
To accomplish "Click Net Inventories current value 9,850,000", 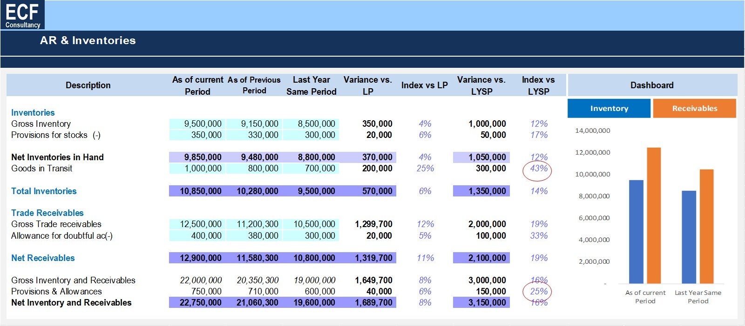I will click(197, 157).
